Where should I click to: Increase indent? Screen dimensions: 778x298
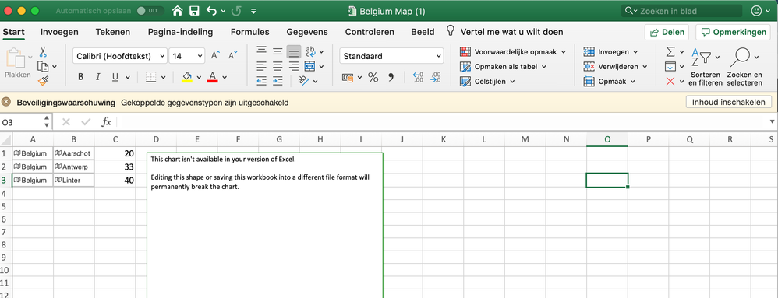(278, 81)
